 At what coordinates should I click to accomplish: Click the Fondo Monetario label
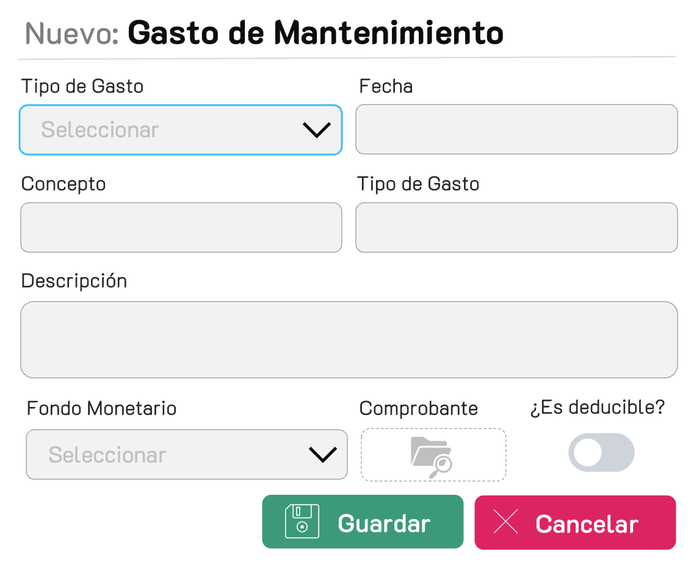(101, 408)
